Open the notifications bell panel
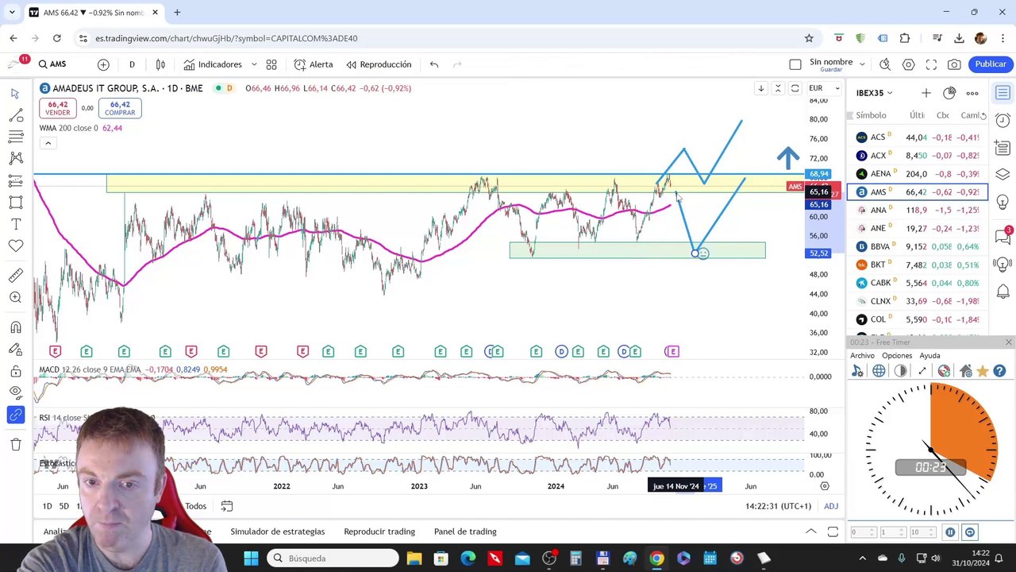The width and height of the screenshot is (1016, 572). click(1003, 292)
